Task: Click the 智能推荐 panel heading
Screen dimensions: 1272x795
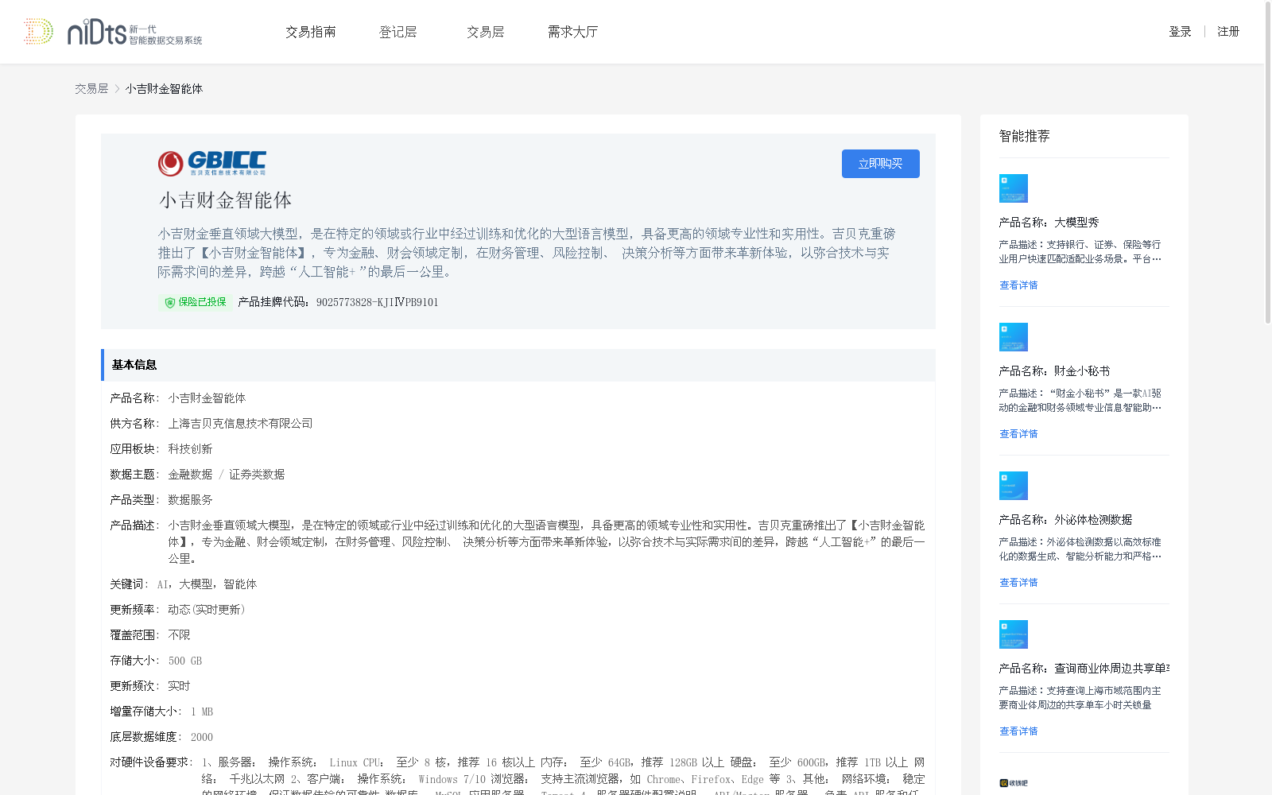Action: pos(1024,136)
